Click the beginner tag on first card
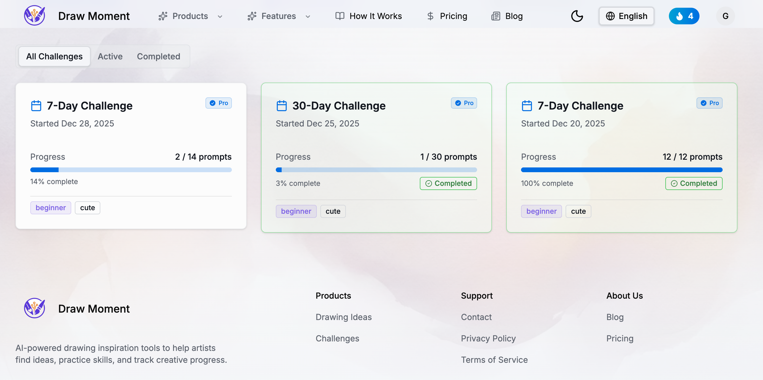The width and height of the screenshot is (763, 380). click(50, 208)
